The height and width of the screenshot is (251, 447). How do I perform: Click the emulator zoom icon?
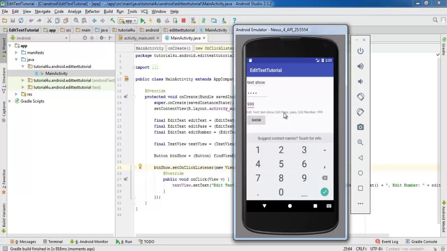(x=360, y=143)
